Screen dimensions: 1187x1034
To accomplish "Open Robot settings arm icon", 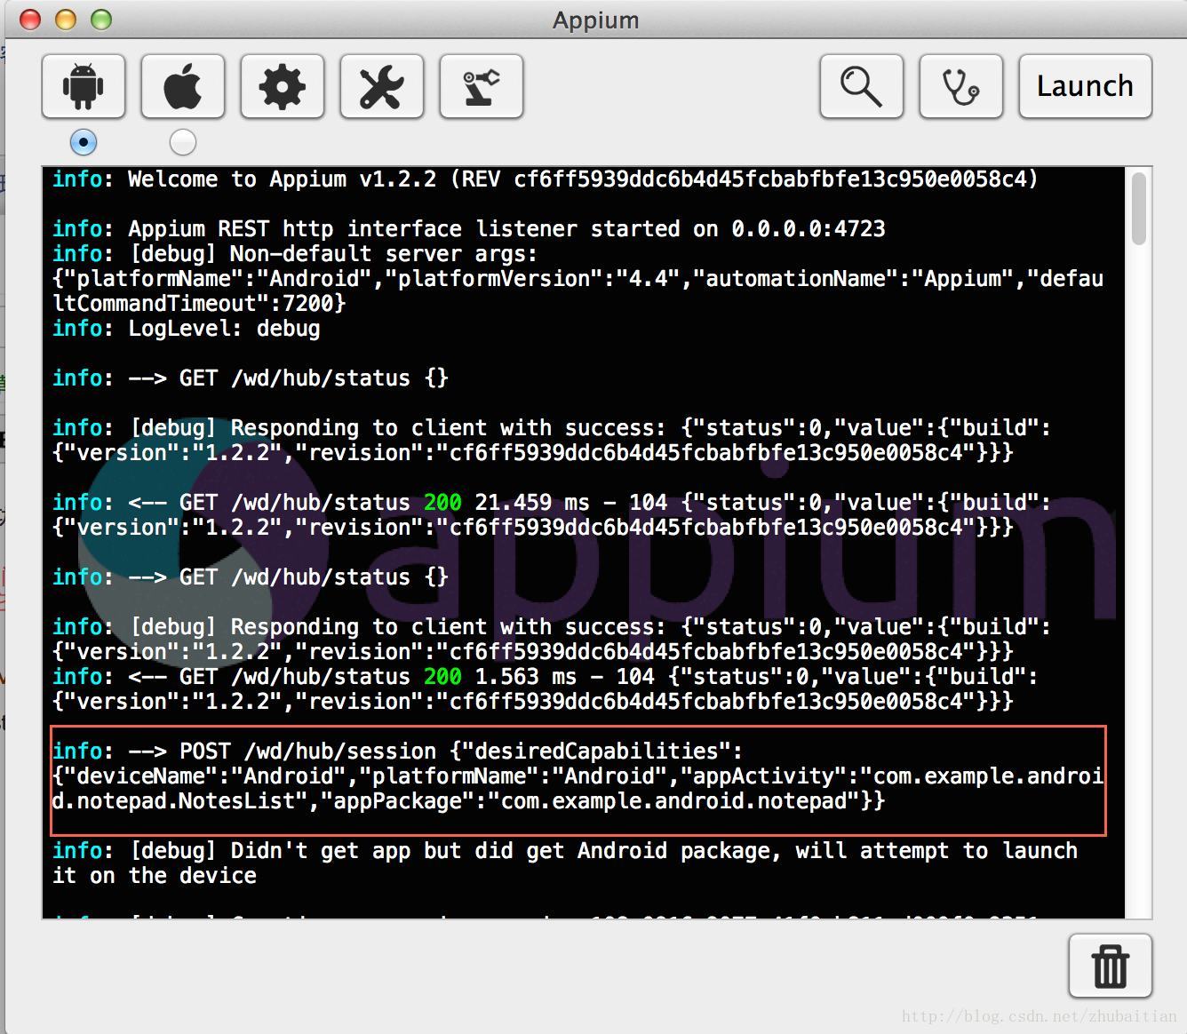I will pyautogui.click(x=482, y=86).
